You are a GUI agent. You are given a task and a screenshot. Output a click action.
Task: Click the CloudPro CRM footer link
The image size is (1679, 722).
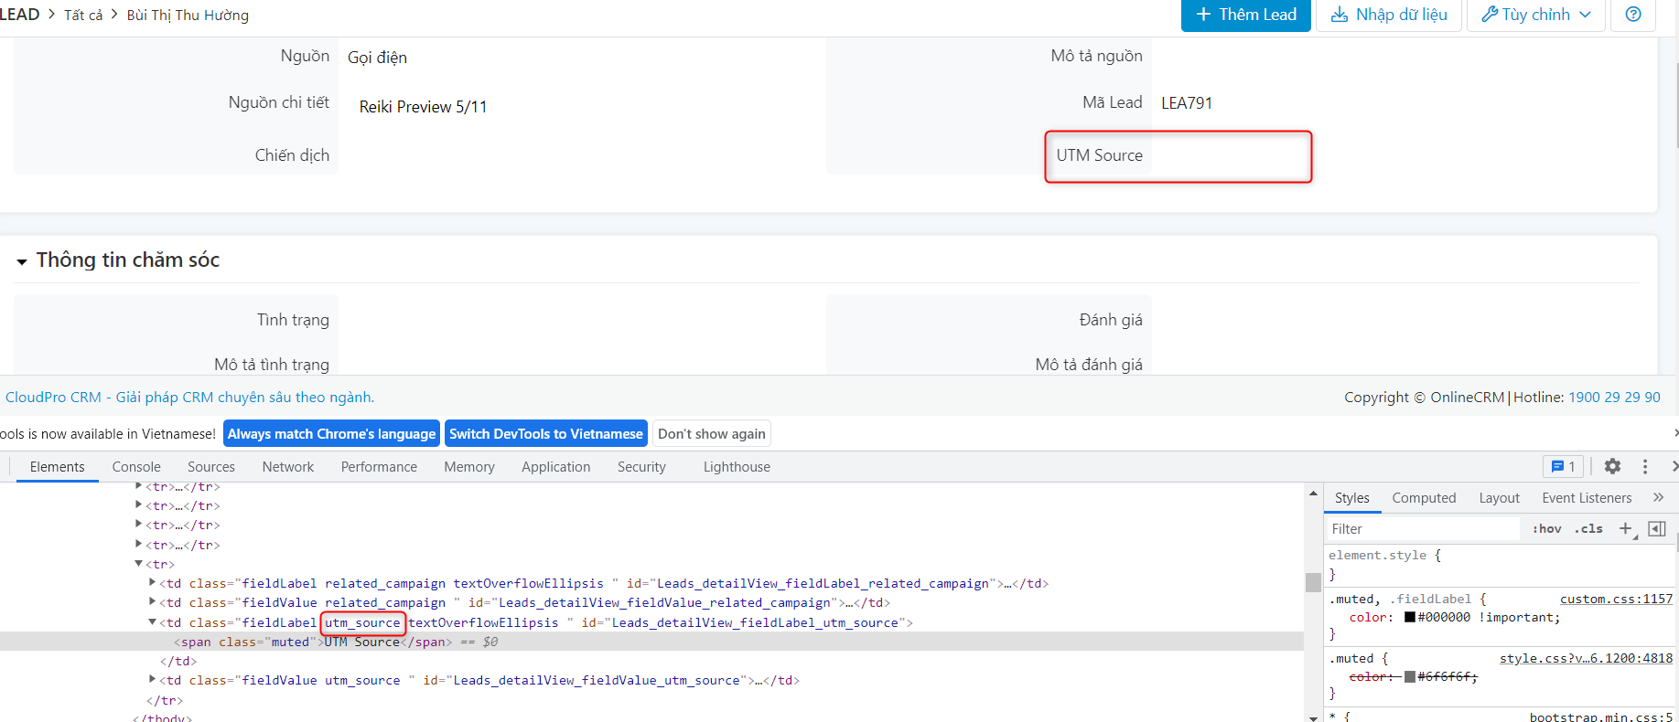coord(189,397)
